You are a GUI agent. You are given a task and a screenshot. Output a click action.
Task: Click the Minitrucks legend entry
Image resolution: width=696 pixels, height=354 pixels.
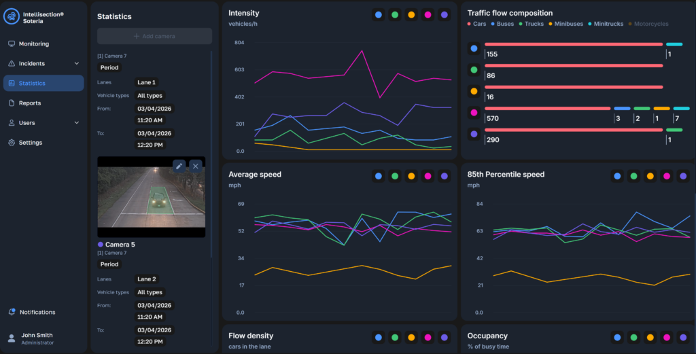606,24
